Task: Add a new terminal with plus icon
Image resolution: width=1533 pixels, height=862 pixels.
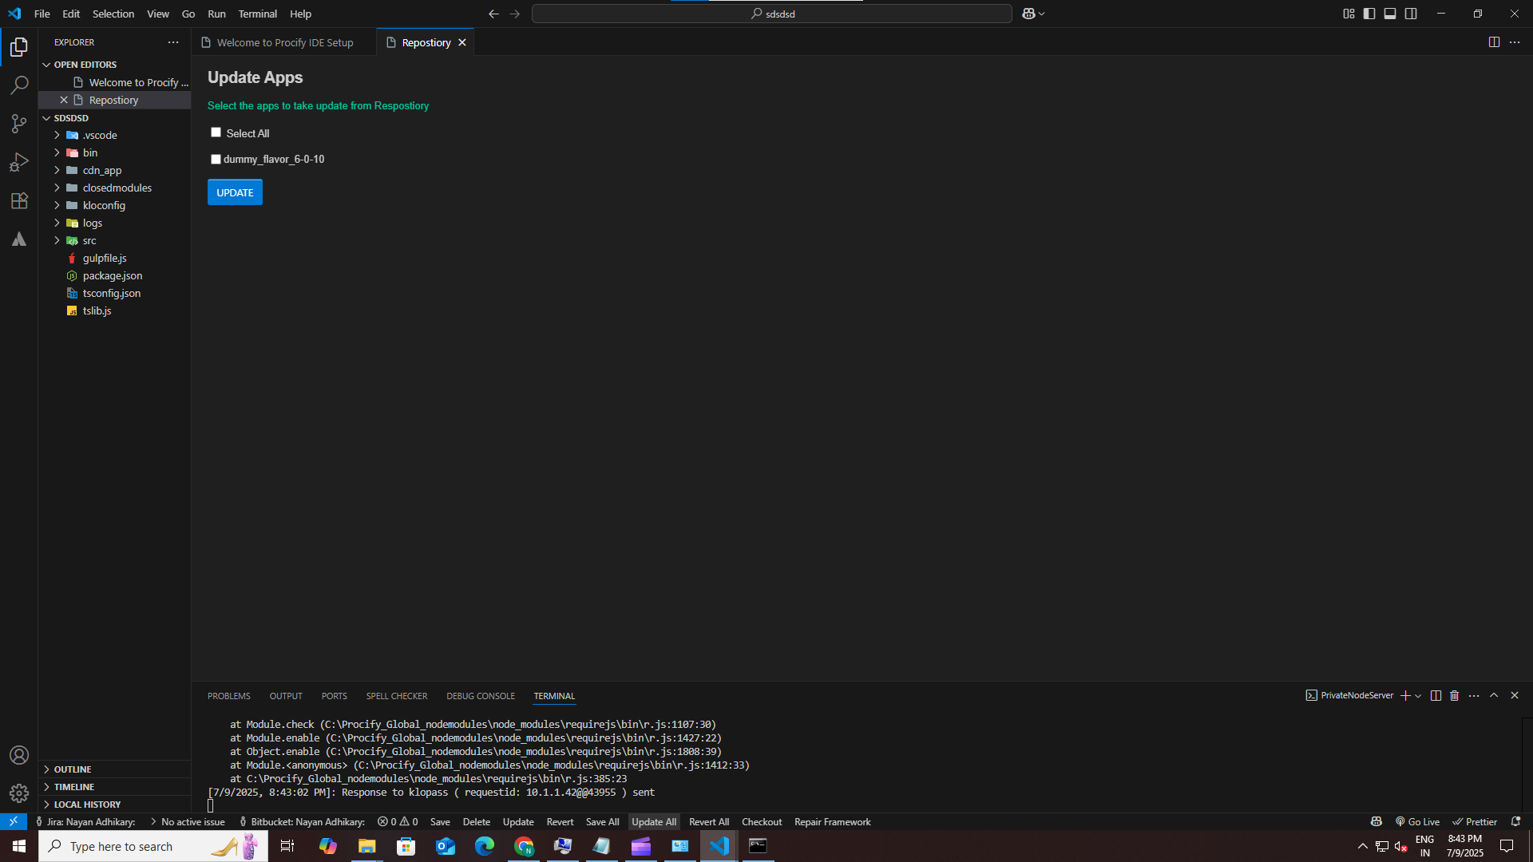Action: click(x=1405, y=696)
